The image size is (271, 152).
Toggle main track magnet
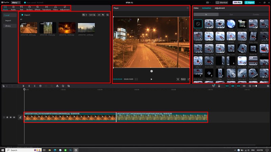(227, 86)
